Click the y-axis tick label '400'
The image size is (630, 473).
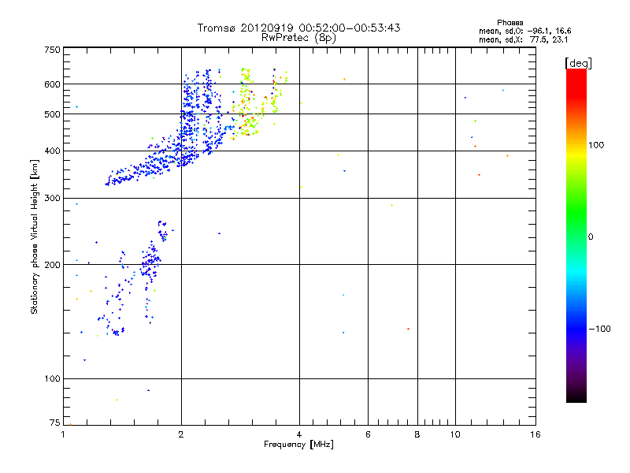pos(52,151)
